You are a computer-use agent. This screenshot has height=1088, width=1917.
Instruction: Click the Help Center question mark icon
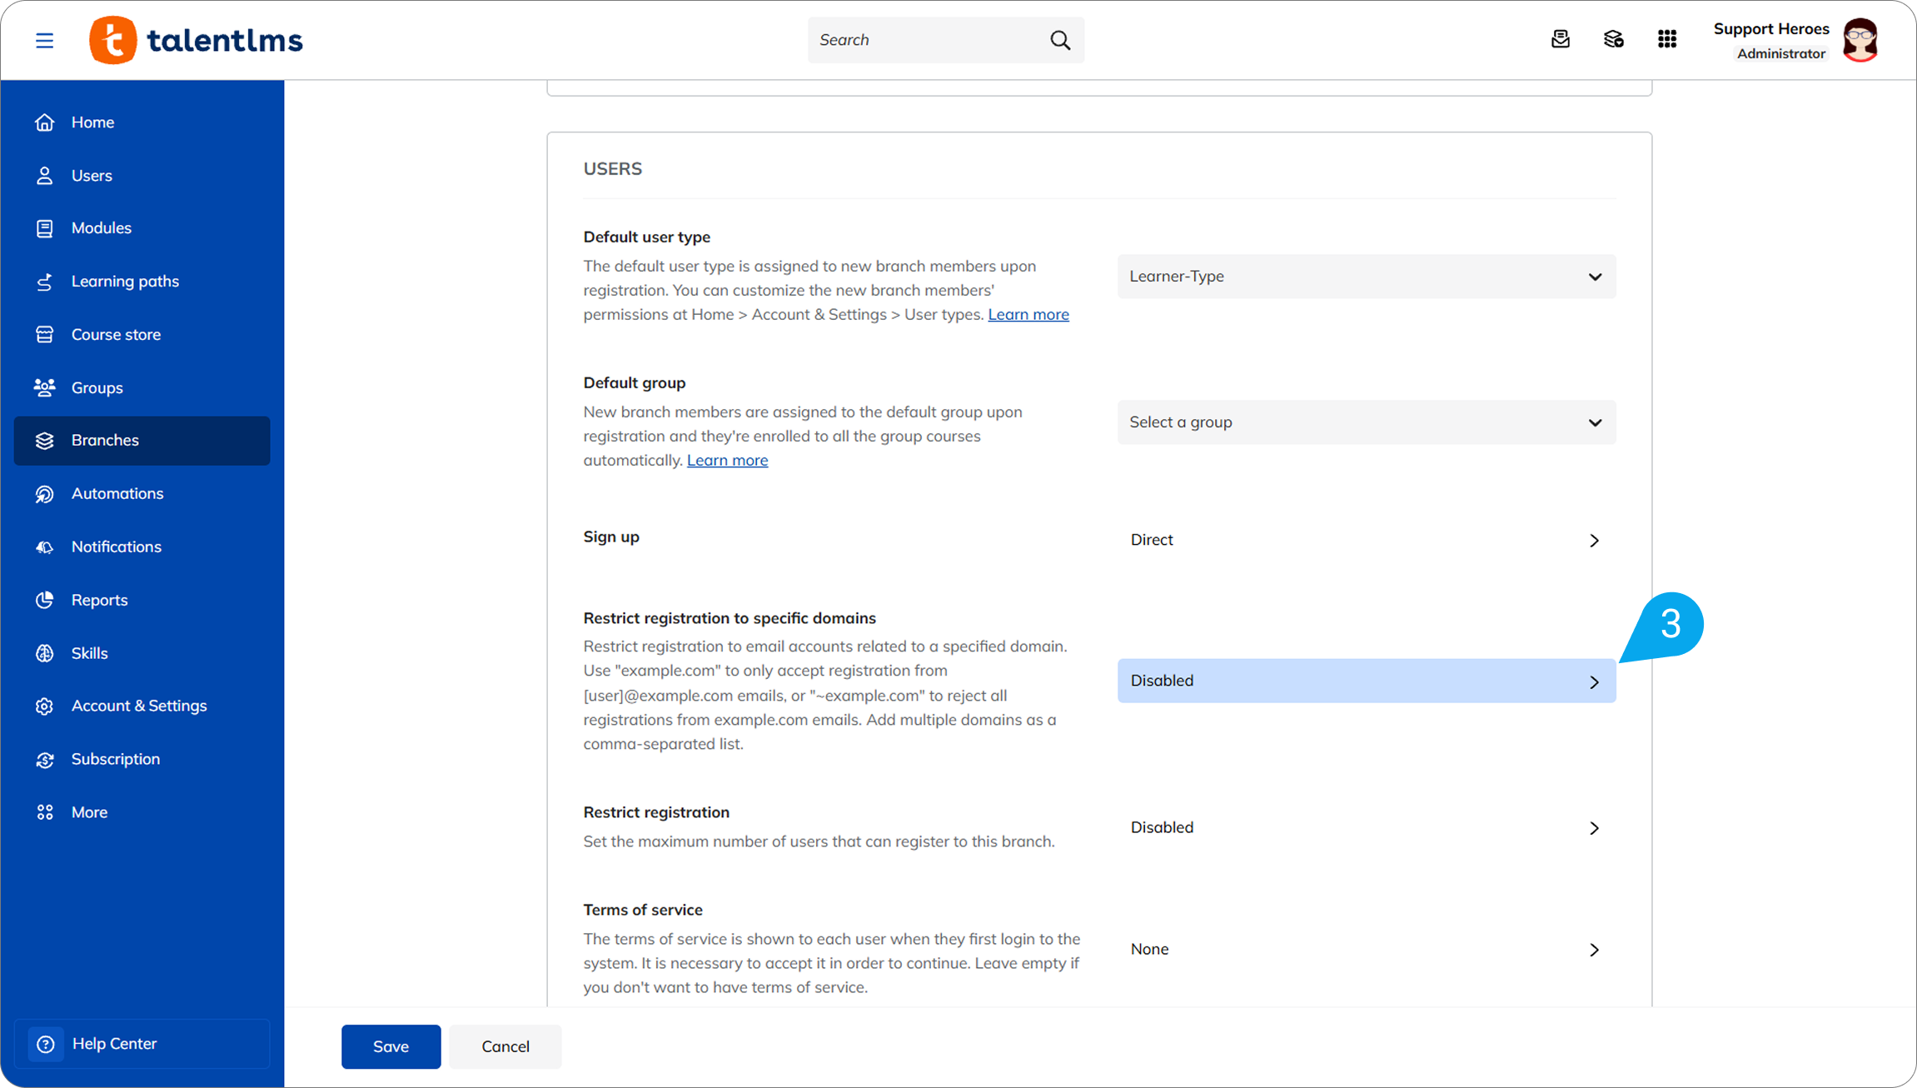[46, 1044]
